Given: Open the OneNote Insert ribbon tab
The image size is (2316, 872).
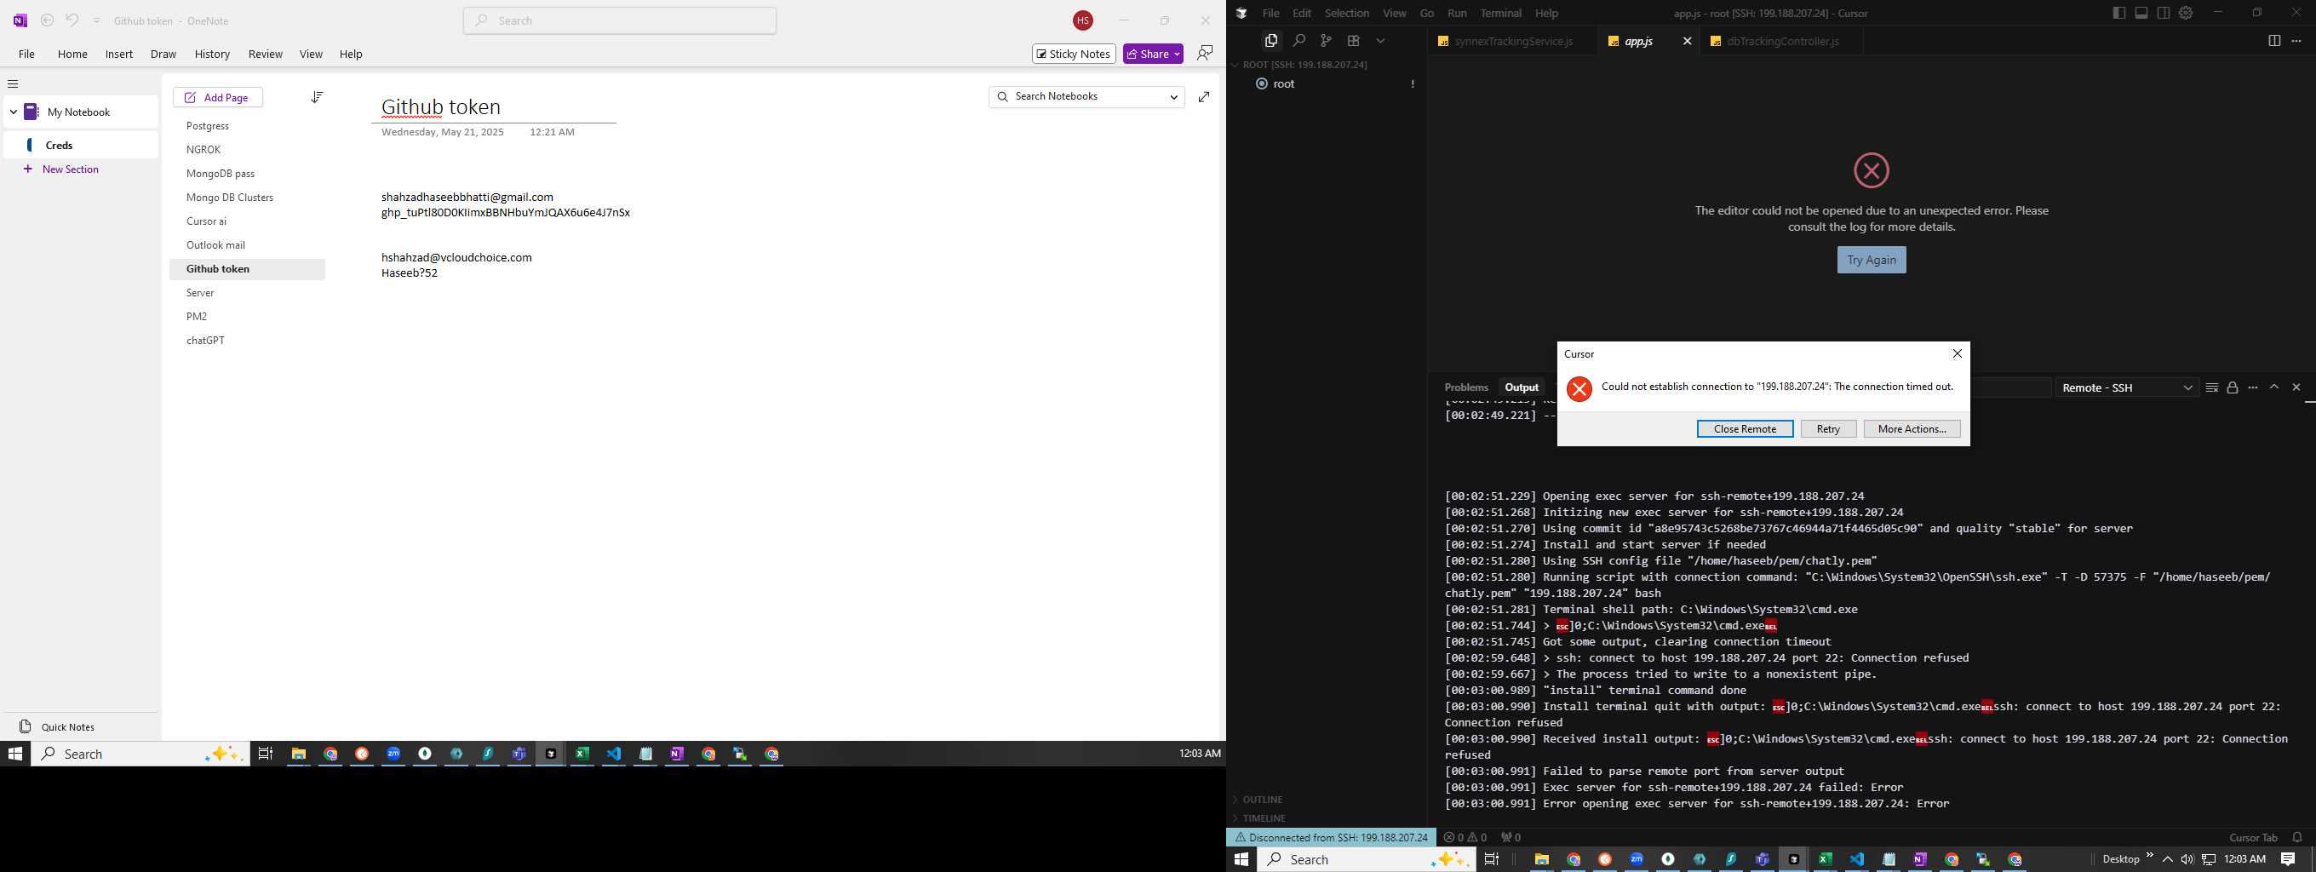Looking at the screenshot, I should pyautogui.click(x=118, y=54).
